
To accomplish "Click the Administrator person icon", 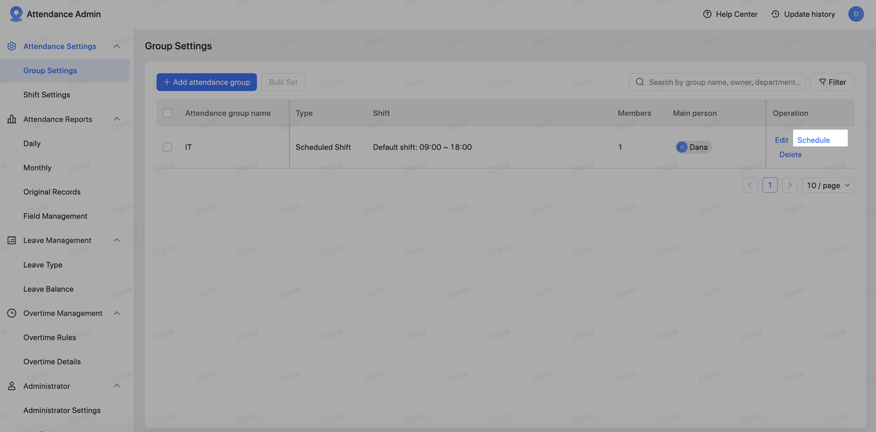I will (x=12, y=386).
